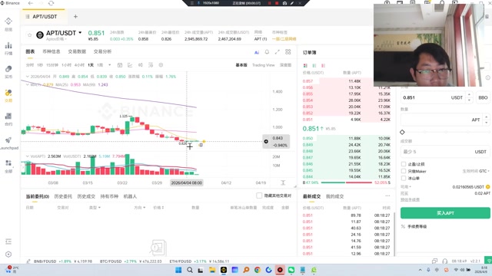
Task: Go back with the title bar arrow
Action: [x=31, y=3]
